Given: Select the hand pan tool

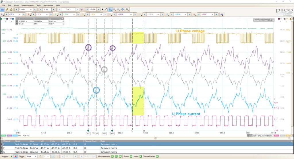Looking at the screenshot, I should (x=107, y=9).
